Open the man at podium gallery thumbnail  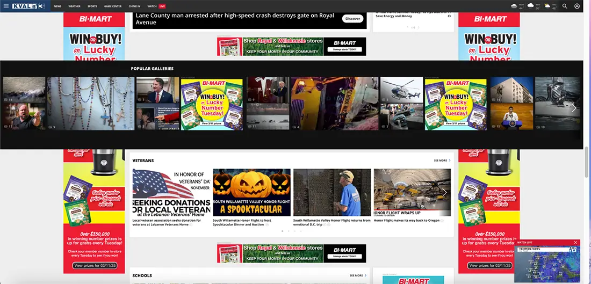158,90
